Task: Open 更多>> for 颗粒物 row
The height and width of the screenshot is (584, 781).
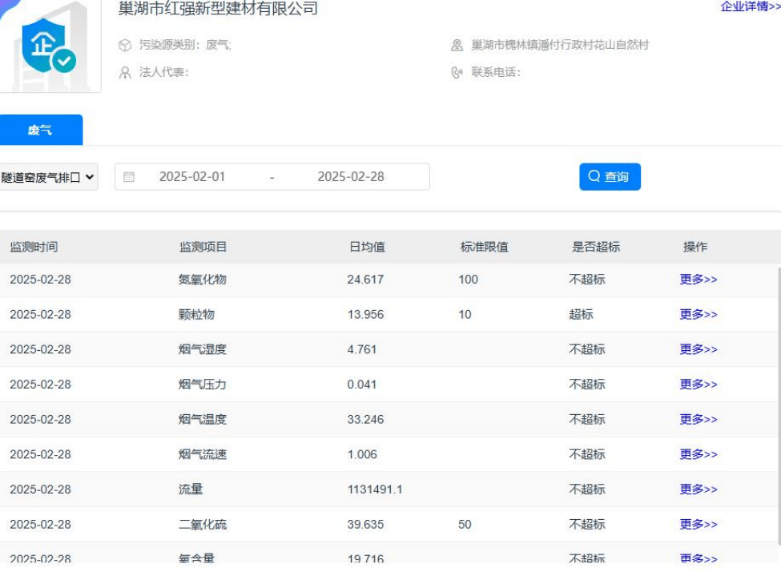Action: pyautogui.click(x=698, y=315)
